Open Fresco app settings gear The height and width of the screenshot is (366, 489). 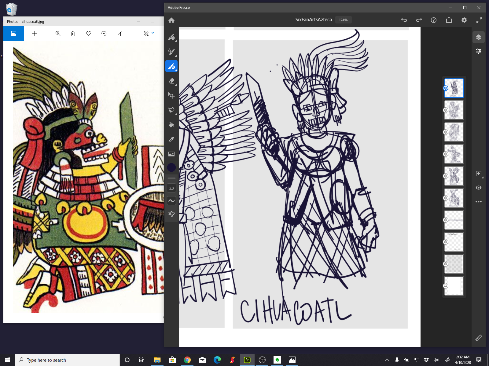pos(464,20)
